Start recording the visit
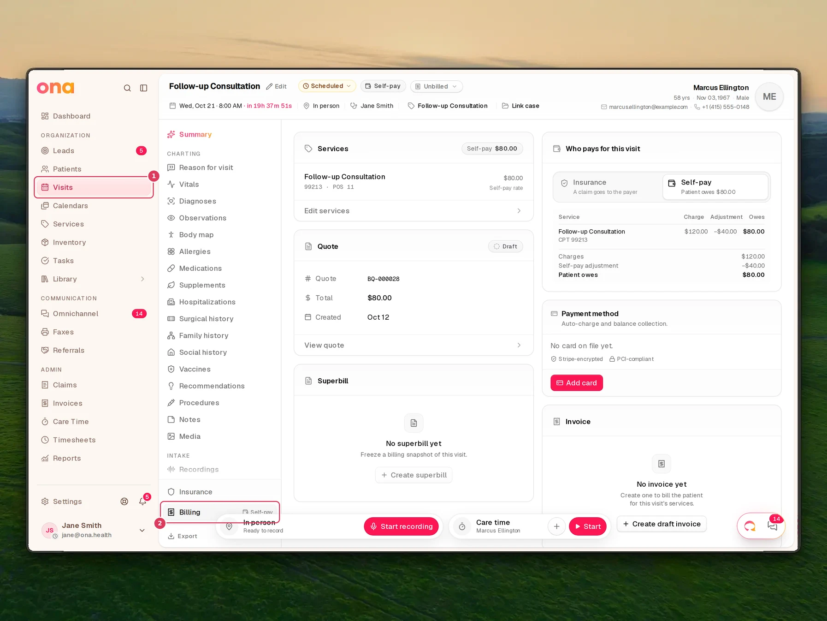Viewport: 827px width, 621px height. [401, 526]
